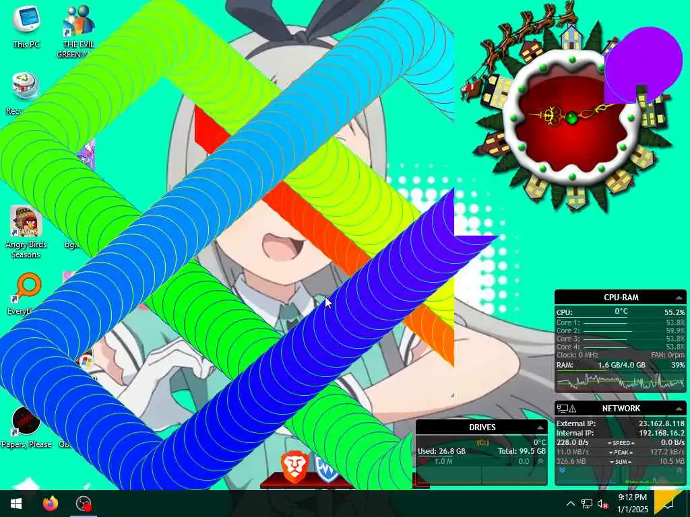
Task: Launch the Everything search shortcut
Action: tap(26, 294)
